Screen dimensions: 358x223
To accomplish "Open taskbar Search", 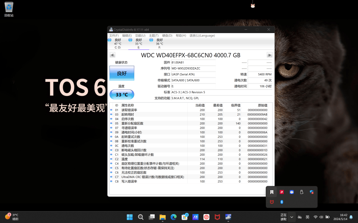I will click(141, 217).
